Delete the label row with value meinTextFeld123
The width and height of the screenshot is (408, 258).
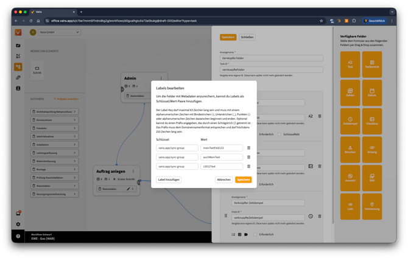(x=248, y=148)
